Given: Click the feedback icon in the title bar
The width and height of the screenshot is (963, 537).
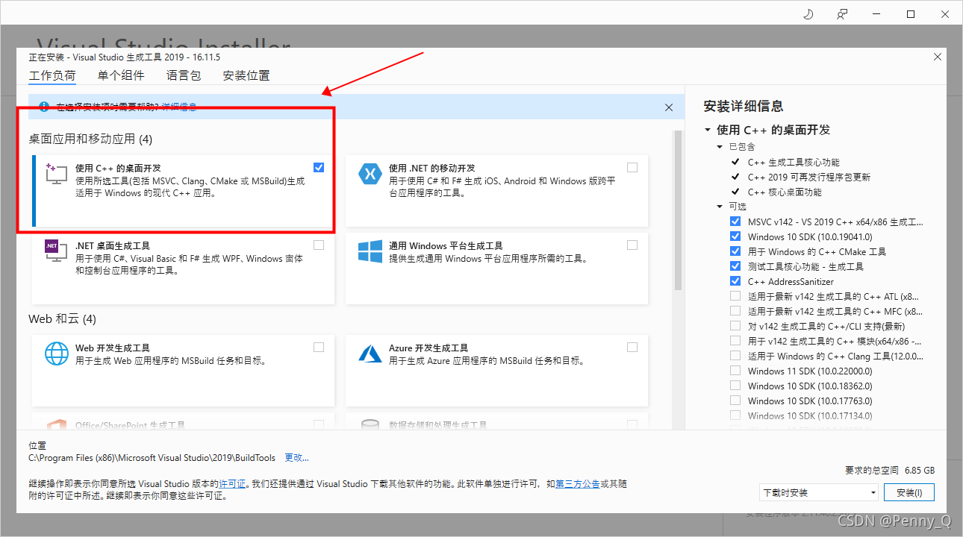Looking at the screenshot, I should click(843, 13).
